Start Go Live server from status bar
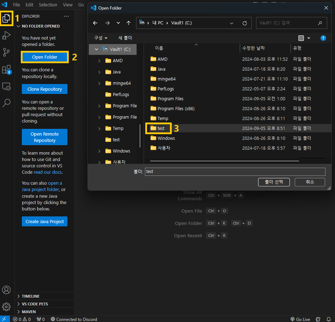Image resolution: width=335 pixels, height=322 pixels. click(x=300, y=319)
